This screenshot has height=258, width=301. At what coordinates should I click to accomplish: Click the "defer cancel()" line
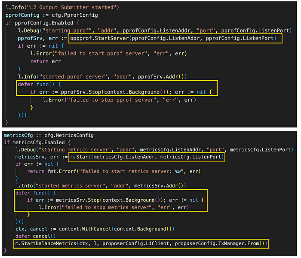pyautogui.click(x=36, y=236)
